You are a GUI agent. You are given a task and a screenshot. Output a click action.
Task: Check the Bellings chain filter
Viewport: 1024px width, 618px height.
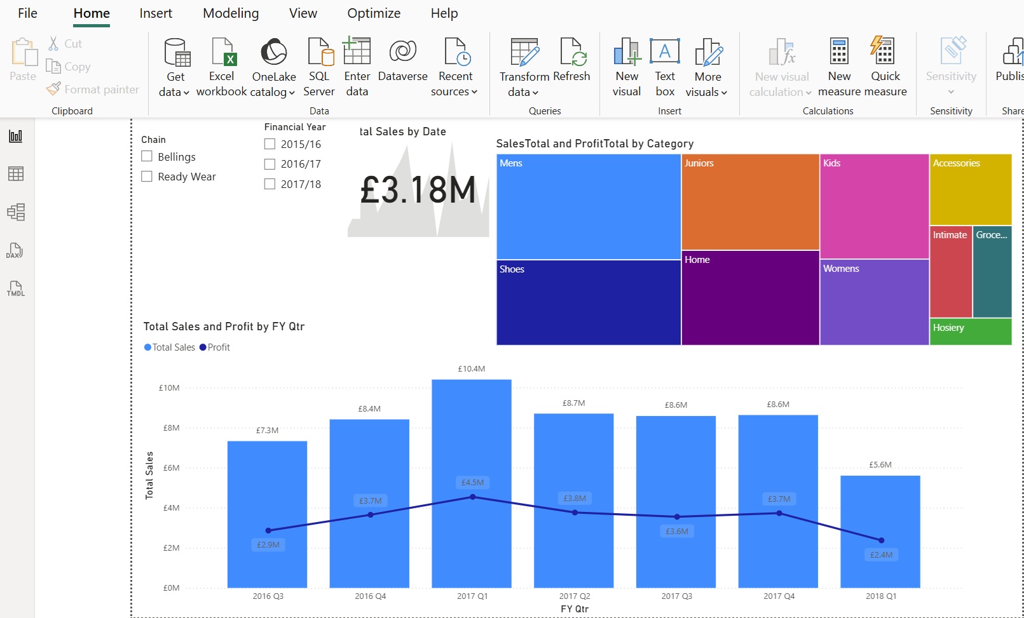coord(147,156)
